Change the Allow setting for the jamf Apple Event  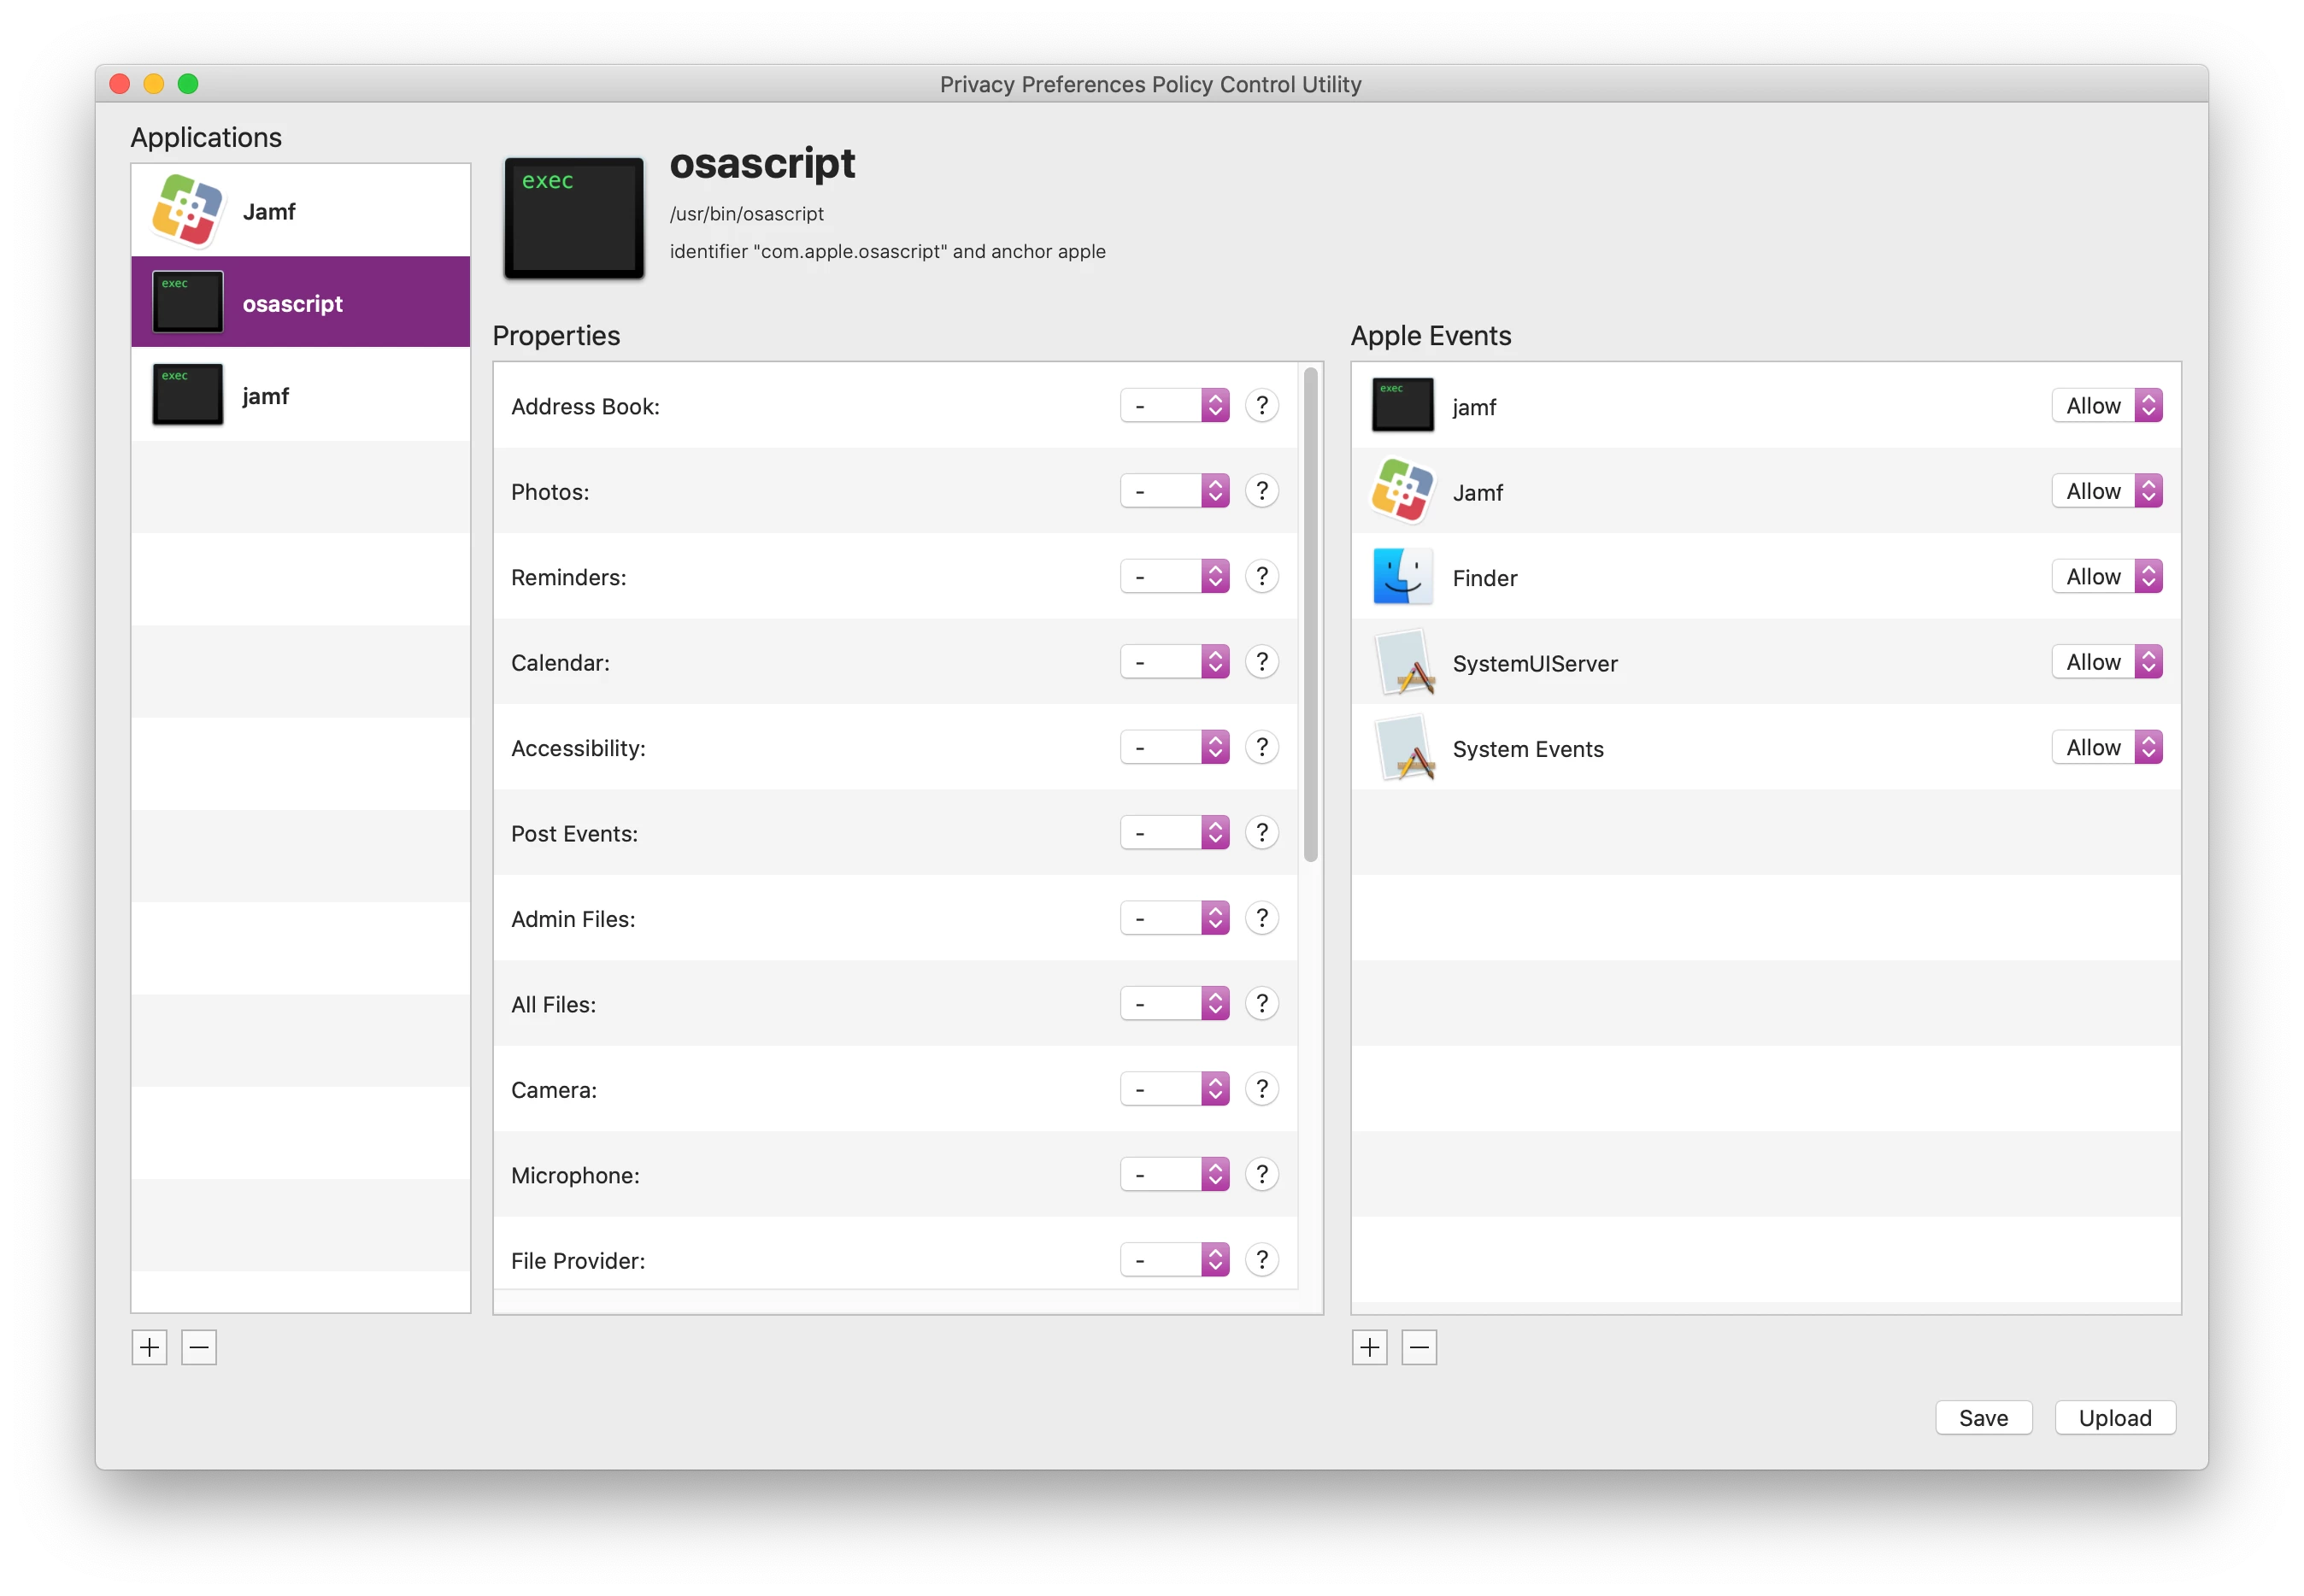pyautogui.click(x=2107, y=405)
